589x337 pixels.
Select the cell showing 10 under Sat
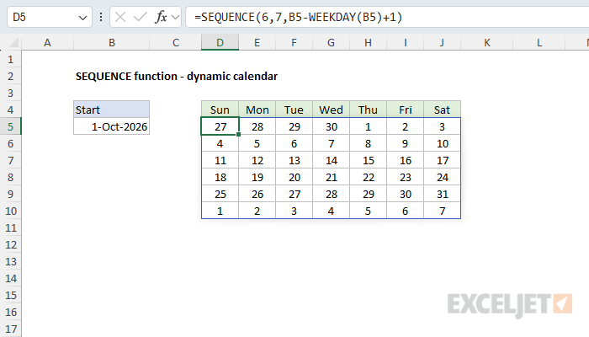coord(442,144)
